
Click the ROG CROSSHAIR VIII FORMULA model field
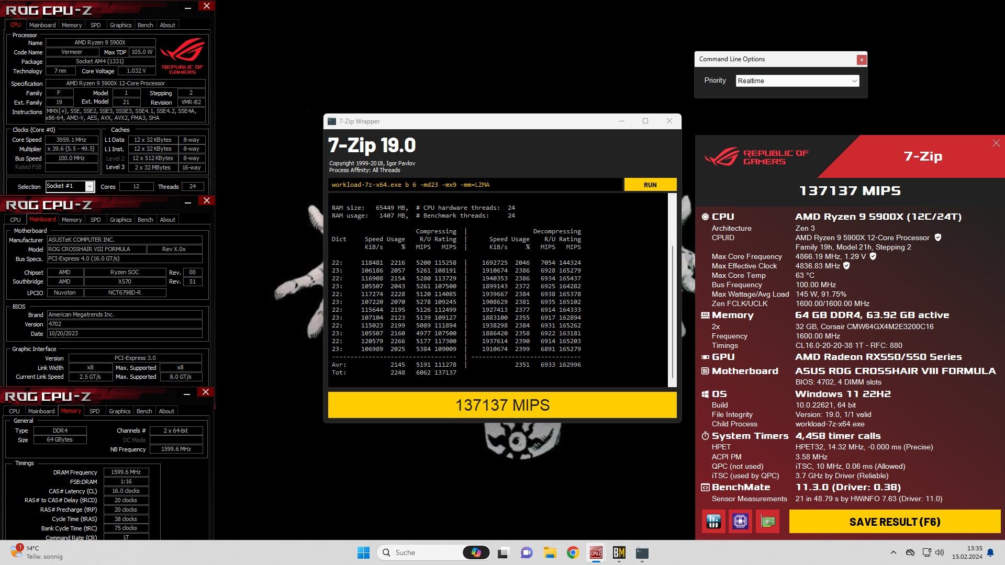(96, 249)
